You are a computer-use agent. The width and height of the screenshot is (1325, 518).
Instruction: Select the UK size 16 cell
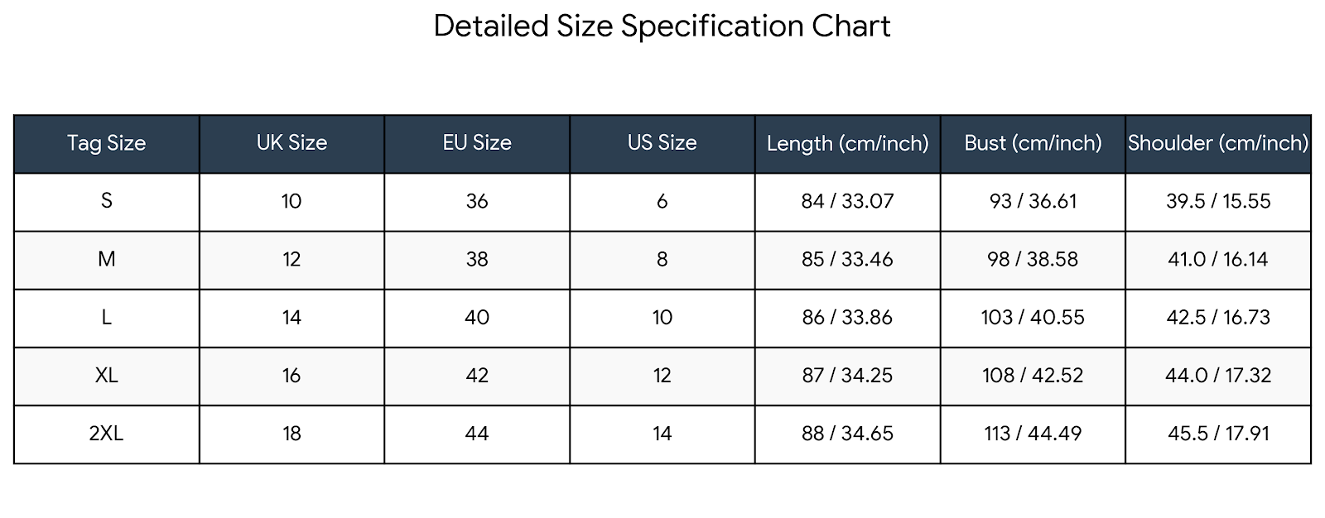pyautogui.click(x=291, y=376)
